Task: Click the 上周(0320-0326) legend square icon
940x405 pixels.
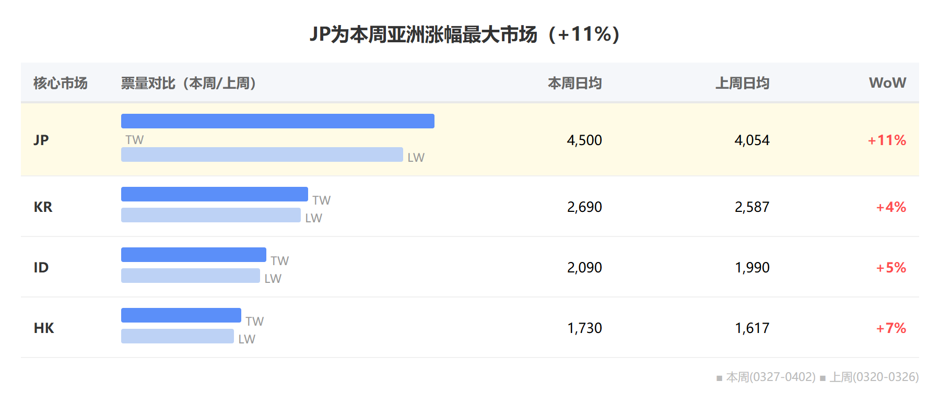Action: pyautogui.click(x=822, y=378)
